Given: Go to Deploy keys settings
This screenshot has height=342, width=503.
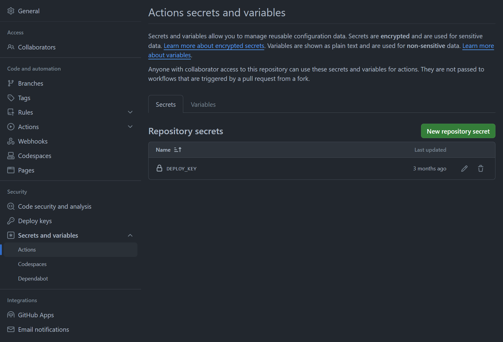Looking at the screenshot, I should click(35, 221).
